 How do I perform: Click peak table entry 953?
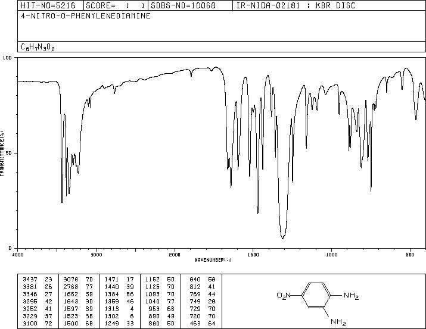tap(154, 309)
